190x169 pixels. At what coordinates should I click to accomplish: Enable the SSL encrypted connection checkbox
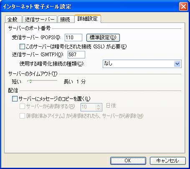coord(22,47)
